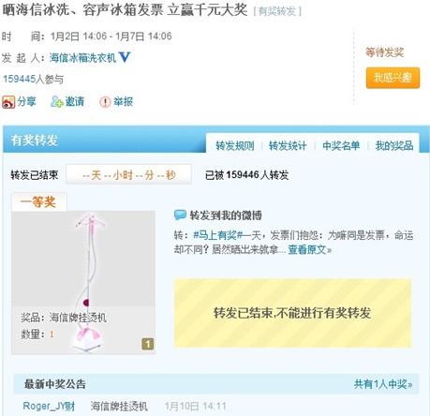Click the Weibo share icon
The height and width of the screenshot is (416, 430).
point(8,102)
